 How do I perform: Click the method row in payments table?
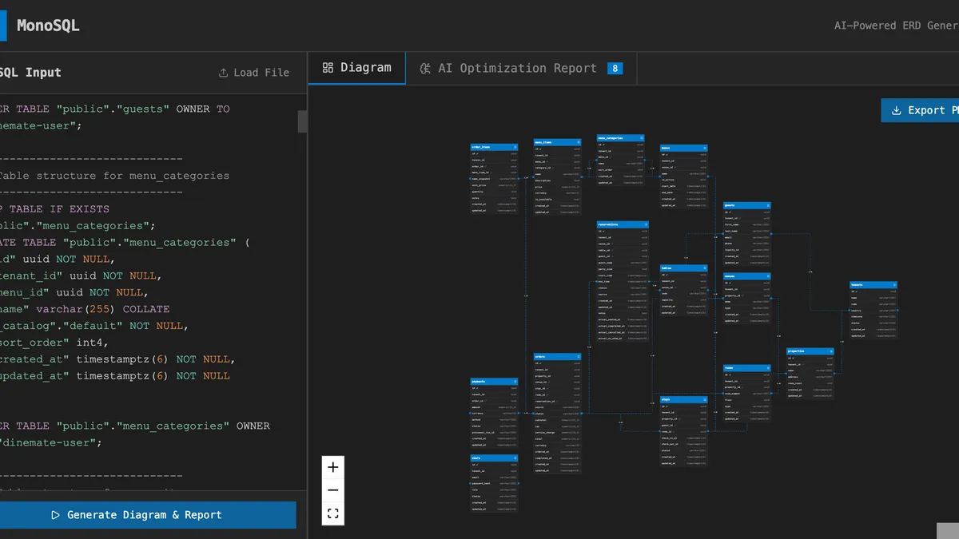494,420
